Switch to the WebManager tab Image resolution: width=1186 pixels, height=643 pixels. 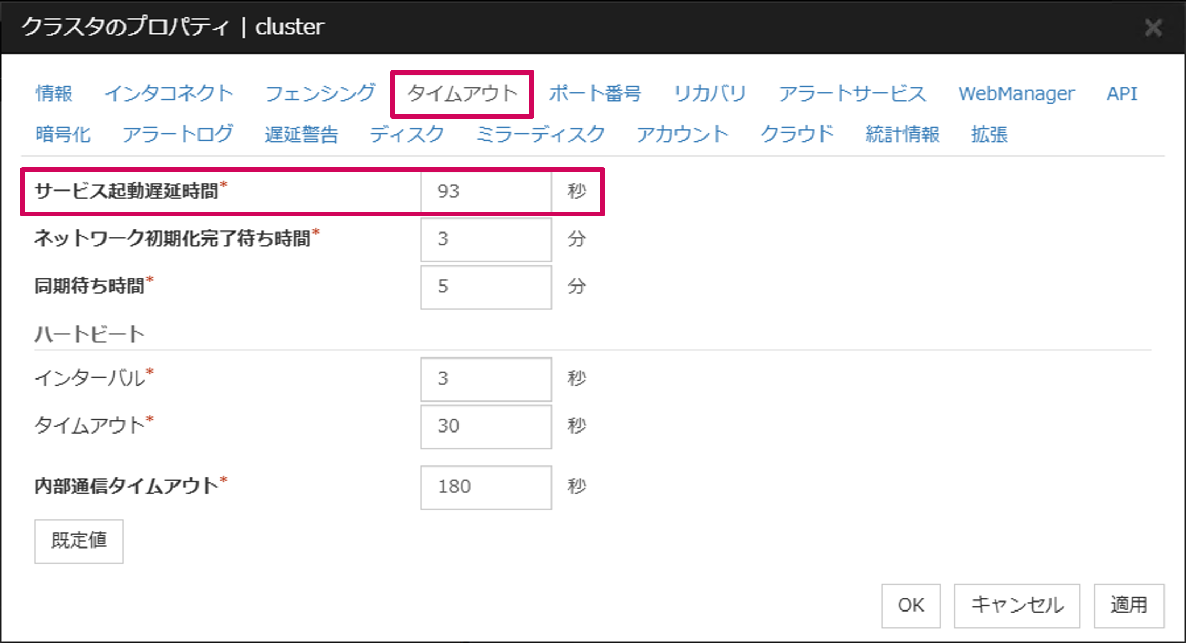click(x=1016, y=93)
